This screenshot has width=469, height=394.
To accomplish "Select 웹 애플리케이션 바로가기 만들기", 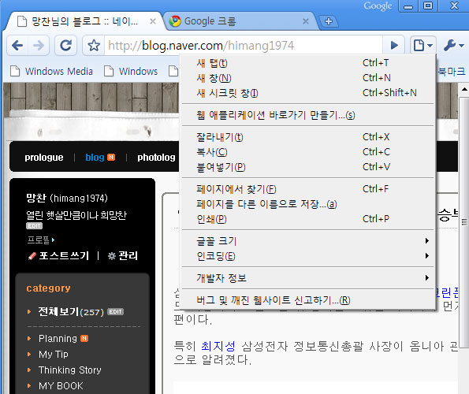I will tap(307, 115).
